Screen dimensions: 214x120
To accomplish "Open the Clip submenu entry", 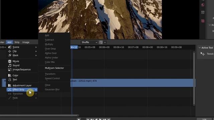I will pos(22,51).
